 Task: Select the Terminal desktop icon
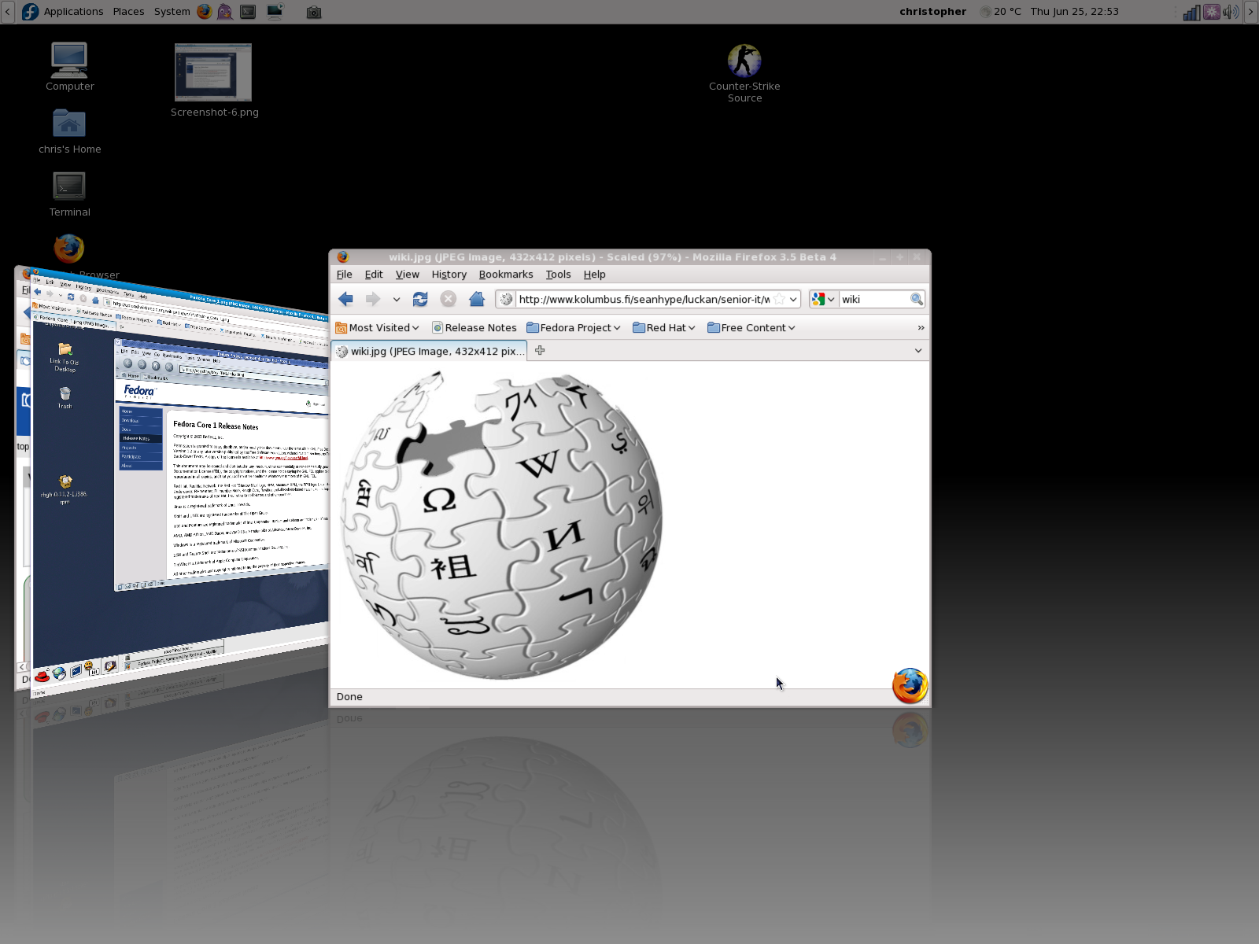click(x=69, y=194)
